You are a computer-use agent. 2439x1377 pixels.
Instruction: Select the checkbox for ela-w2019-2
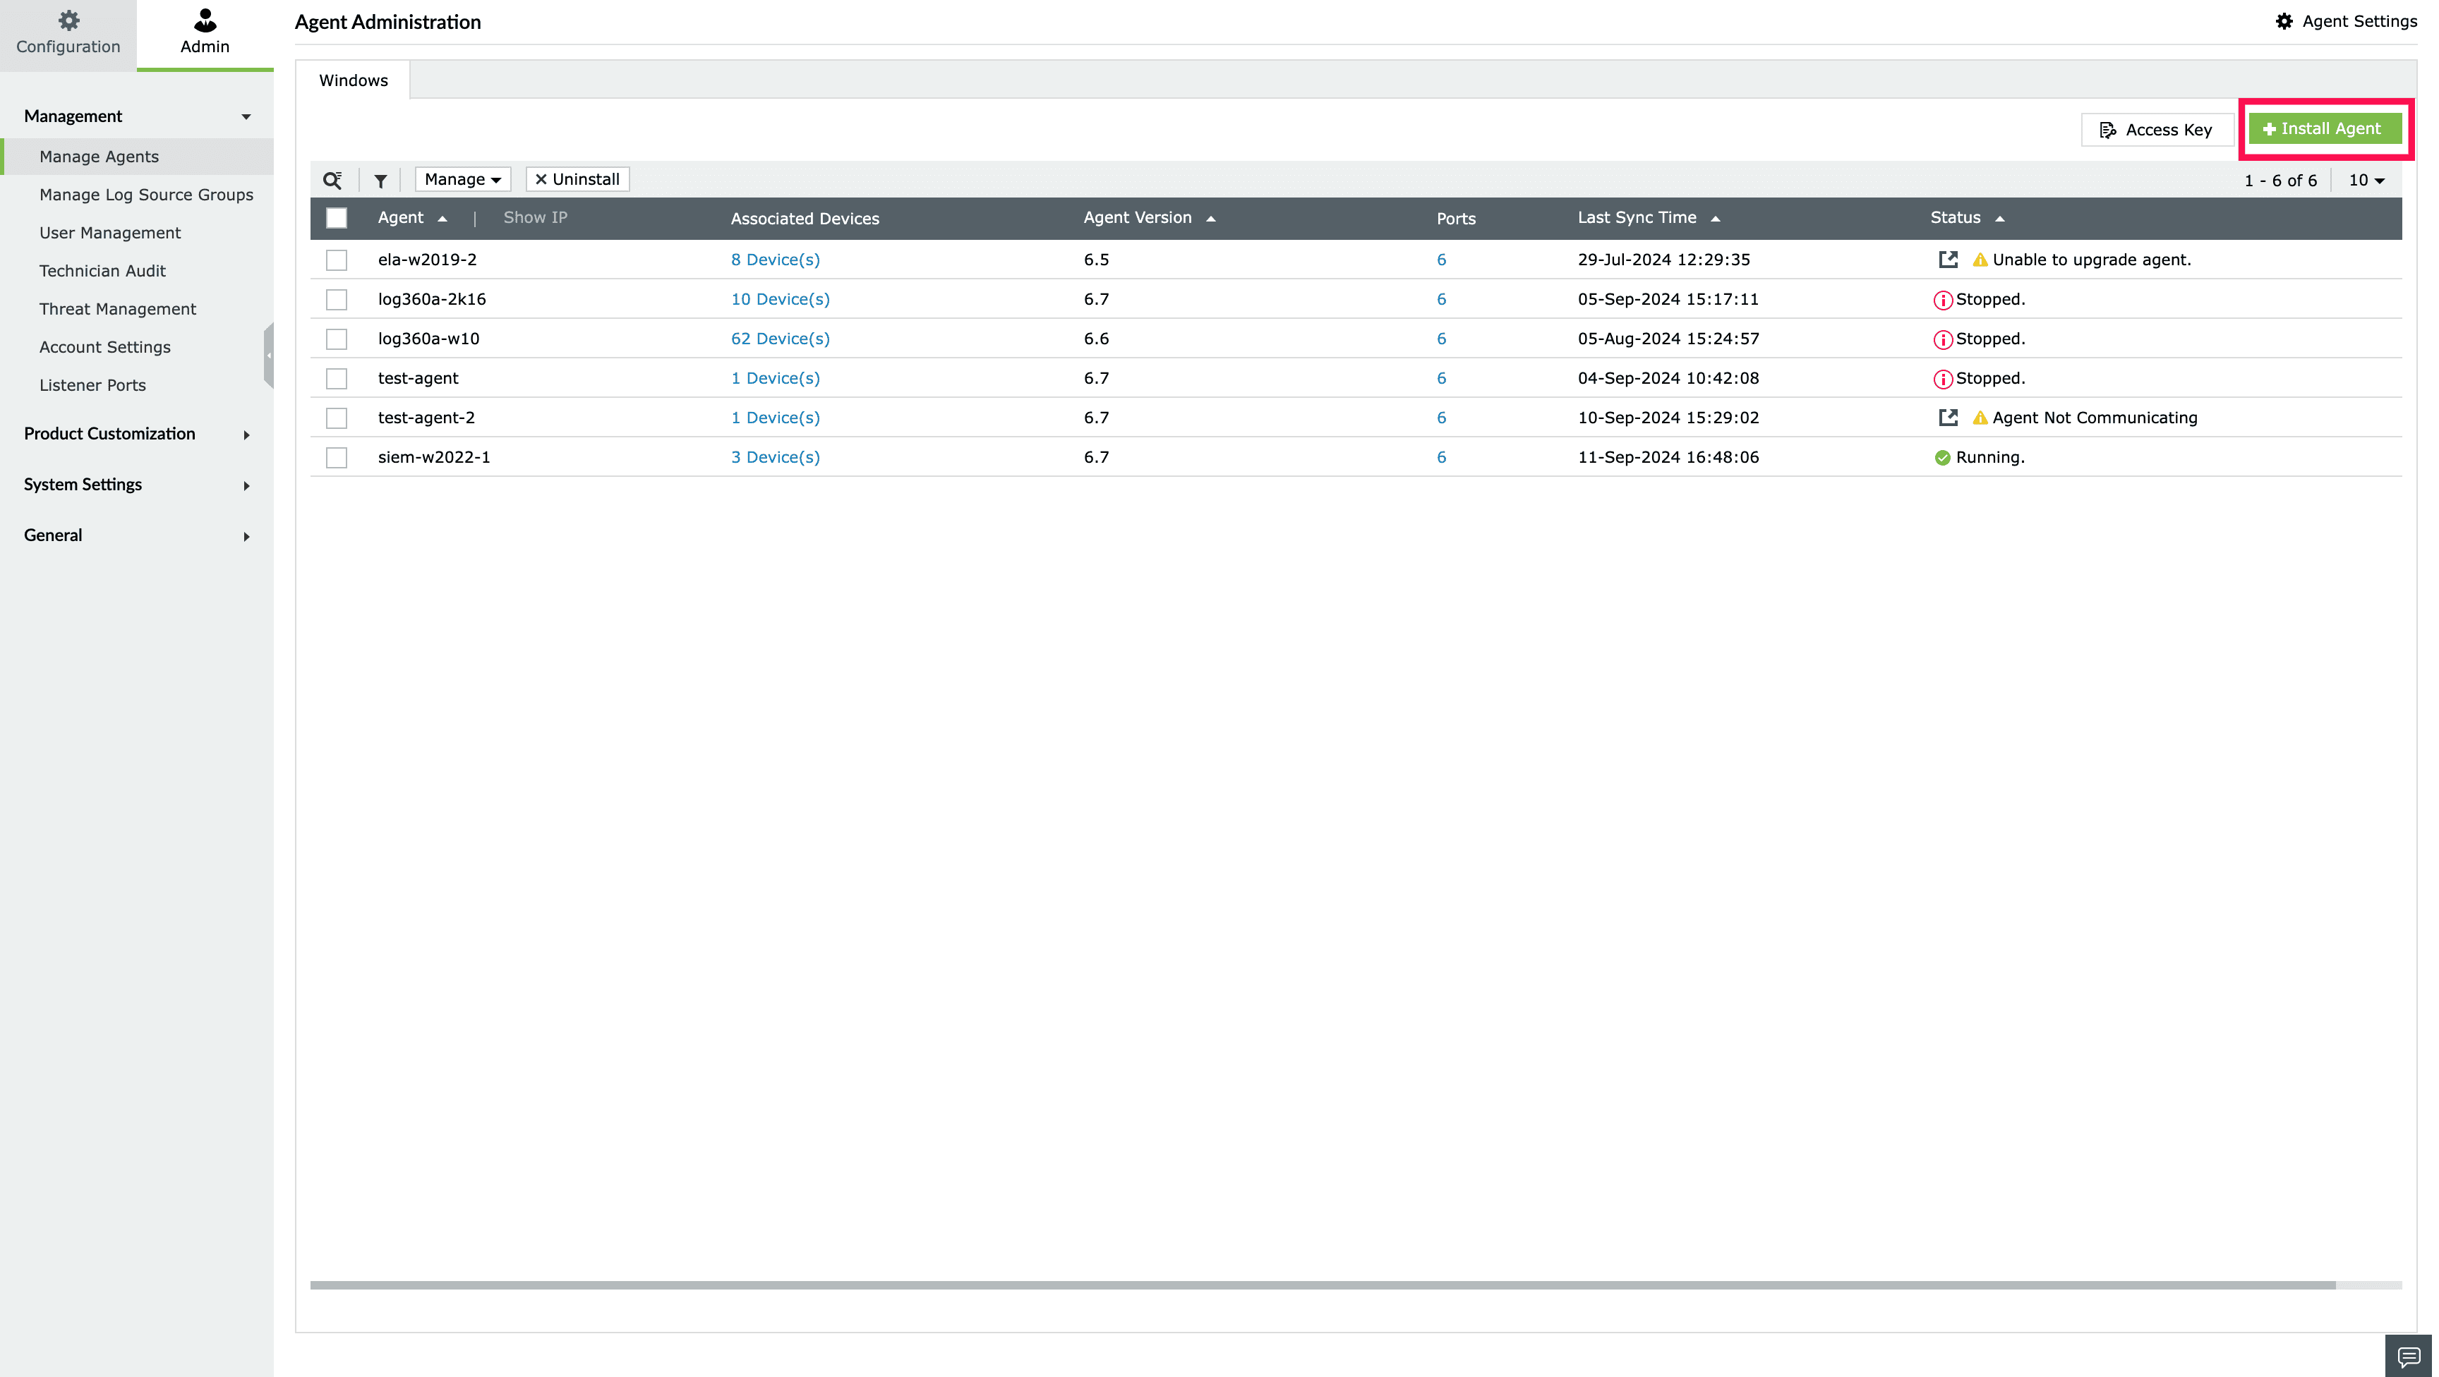click(x=336, y=260)
